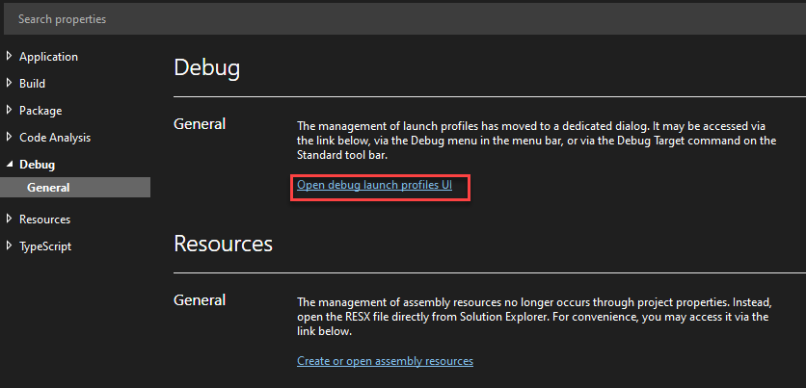Image resolution: width=806 pixels, height=388 pixels.
Task: Navigate to Resources in the sidebar
Action: (44, 219)
